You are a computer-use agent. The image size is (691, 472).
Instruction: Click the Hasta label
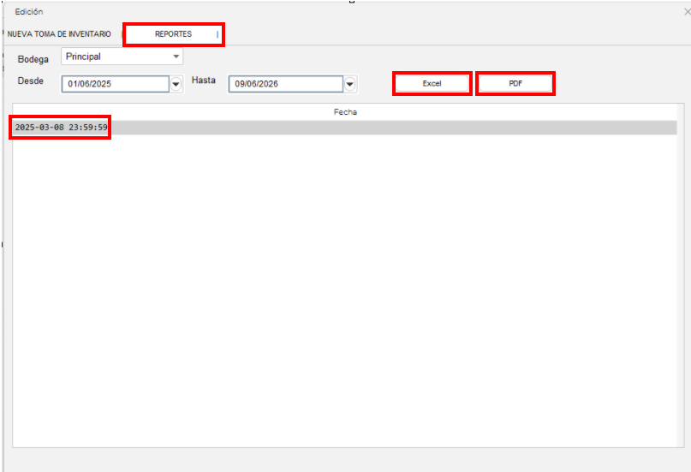(204, 81)
